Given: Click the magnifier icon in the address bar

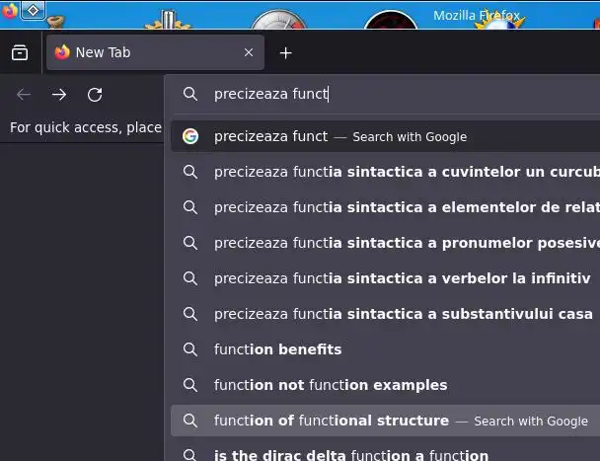Looking at the screenshot, I should pos(190,95).
